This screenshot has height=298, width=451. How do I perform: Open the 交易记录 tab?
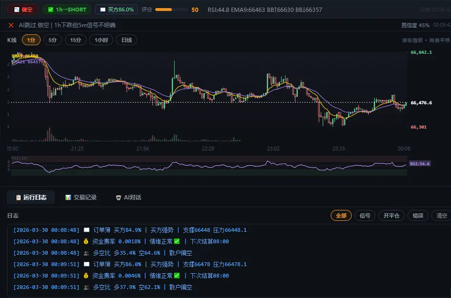pos(81,198)
